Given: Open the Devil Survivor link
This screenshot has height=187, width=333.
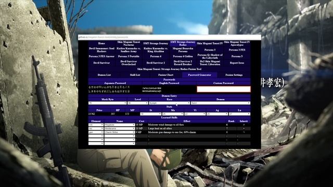Looking at the screenshot, I should coord(101,63).
